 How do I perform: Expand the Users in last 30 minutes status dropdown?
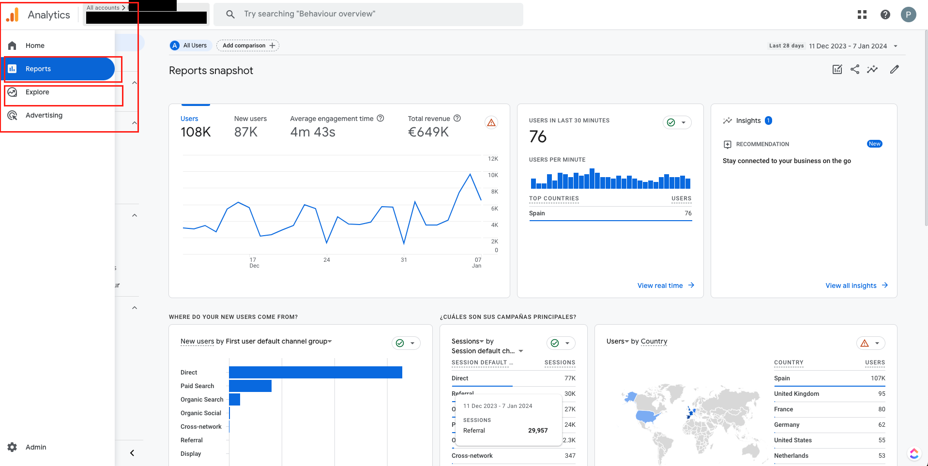click(x=677, y=122)
